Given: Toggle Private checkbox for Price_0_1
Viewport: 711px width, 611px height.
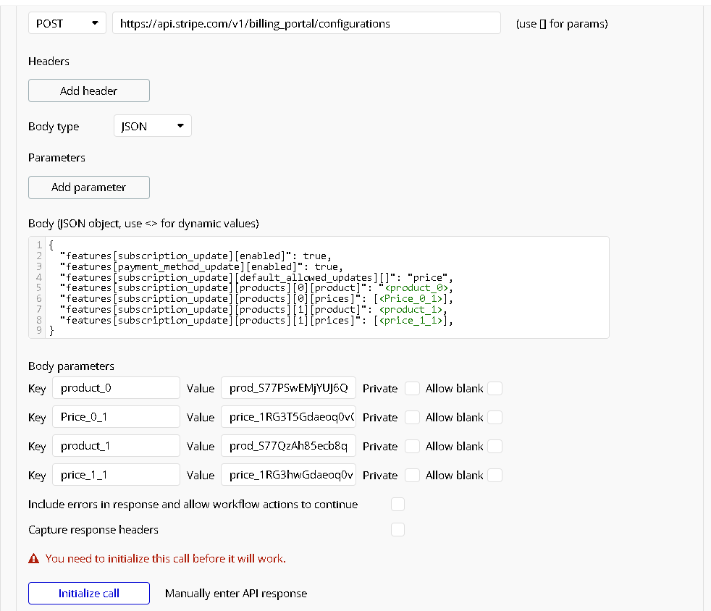Looking at the screenshot, I should [x=412, y=418].
